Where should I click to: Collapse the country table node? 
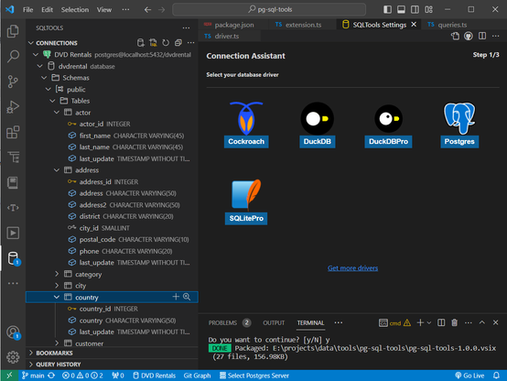tap(57, 297)
